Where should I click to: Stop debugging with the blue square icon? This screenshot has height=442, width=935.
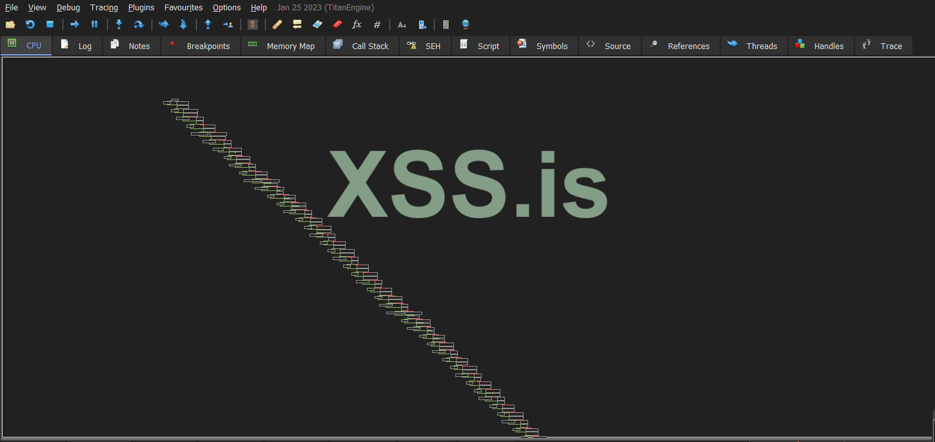tap(50, 25)
